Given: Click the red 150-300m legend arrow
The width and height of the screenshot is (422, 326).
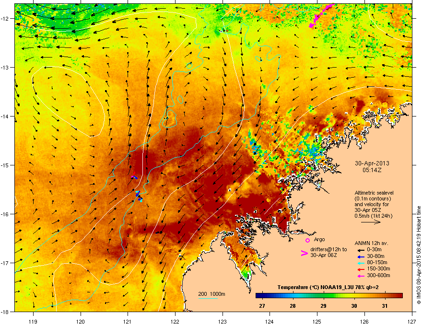Looking at the screenshot, I should click(361, 269).
